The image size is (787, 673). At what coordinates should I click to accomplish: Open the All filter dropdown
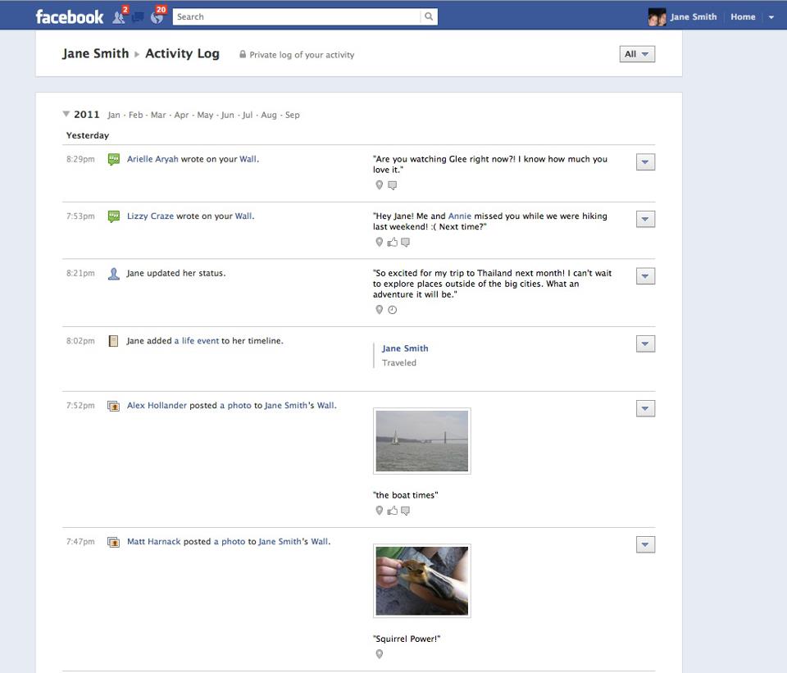point(637,53)
